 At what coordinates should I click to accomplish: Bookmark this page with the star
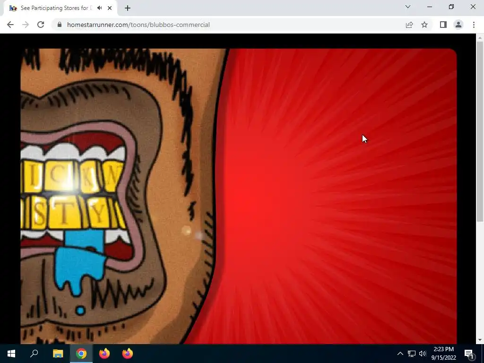click(x=424, y=25)
